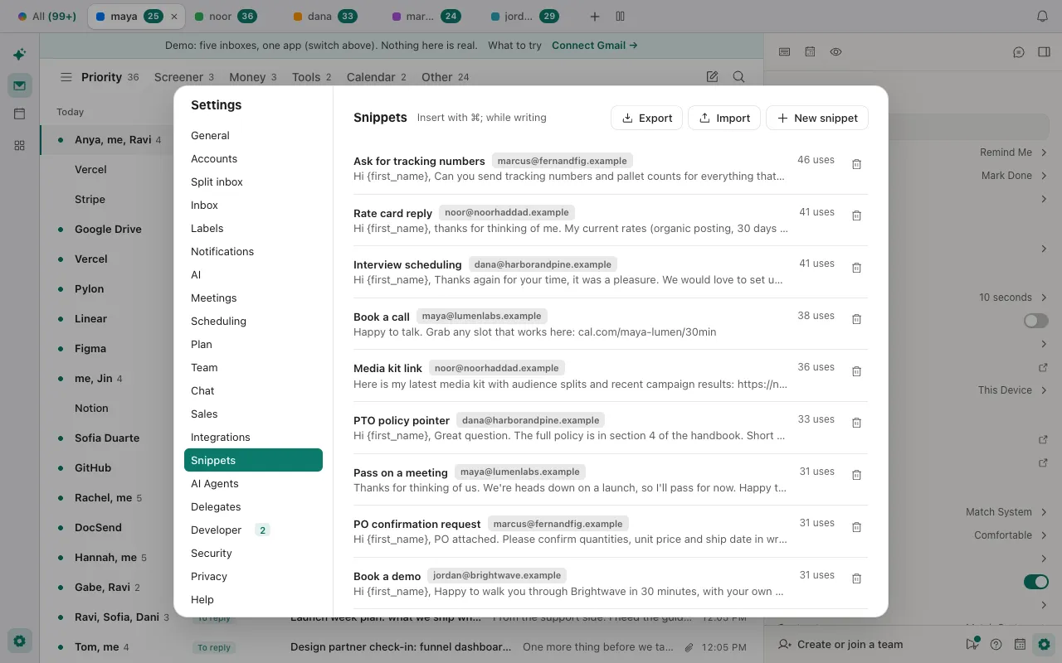
Task: Delete the Pass on a meeting snippet
Action: pos(857,475)
